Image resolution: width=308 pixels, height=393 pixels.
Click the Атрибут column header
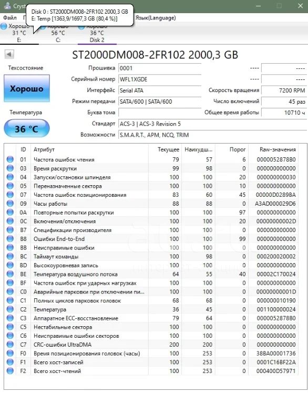tap(44, 149)
